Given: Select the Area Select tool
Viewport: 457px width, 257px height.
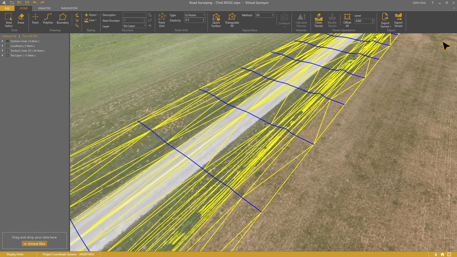Looking at the screenshot, I should click(x=9, y=20).
